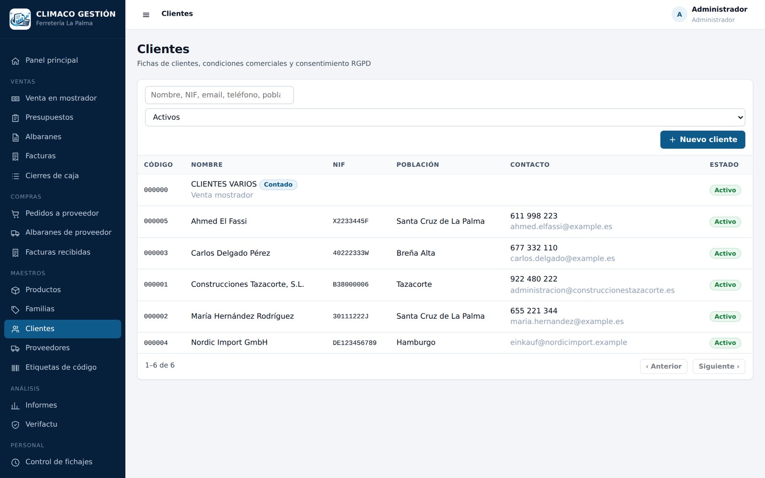The width and height of the screenshot is (765, 478).
Task: Click the Albaranes document icon
Action: pyautogui.click(x=15, y=137)
